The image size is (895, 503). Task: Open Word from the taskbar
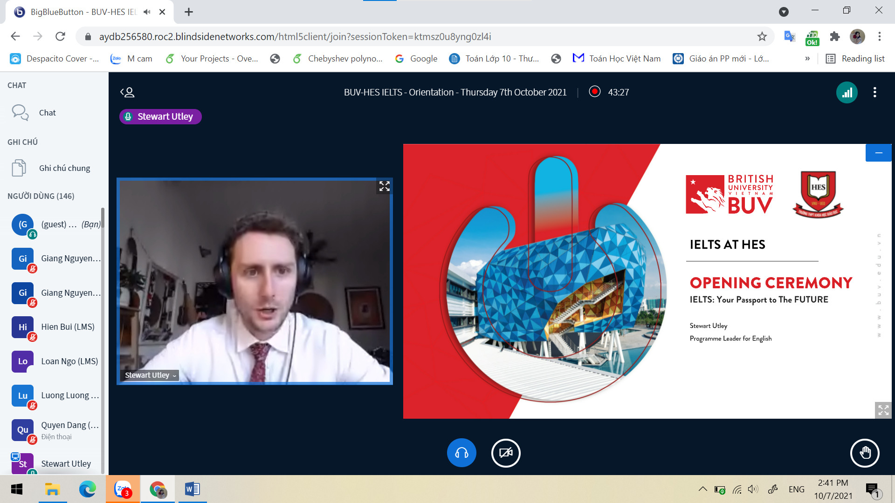click(193, 489)
